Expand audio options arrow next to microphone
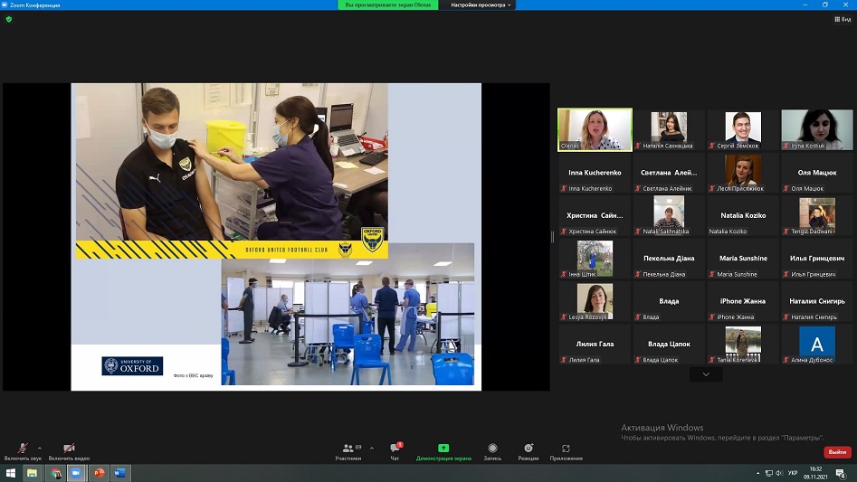This screenshot has width=857, height=482. click(x=39, y=448)
